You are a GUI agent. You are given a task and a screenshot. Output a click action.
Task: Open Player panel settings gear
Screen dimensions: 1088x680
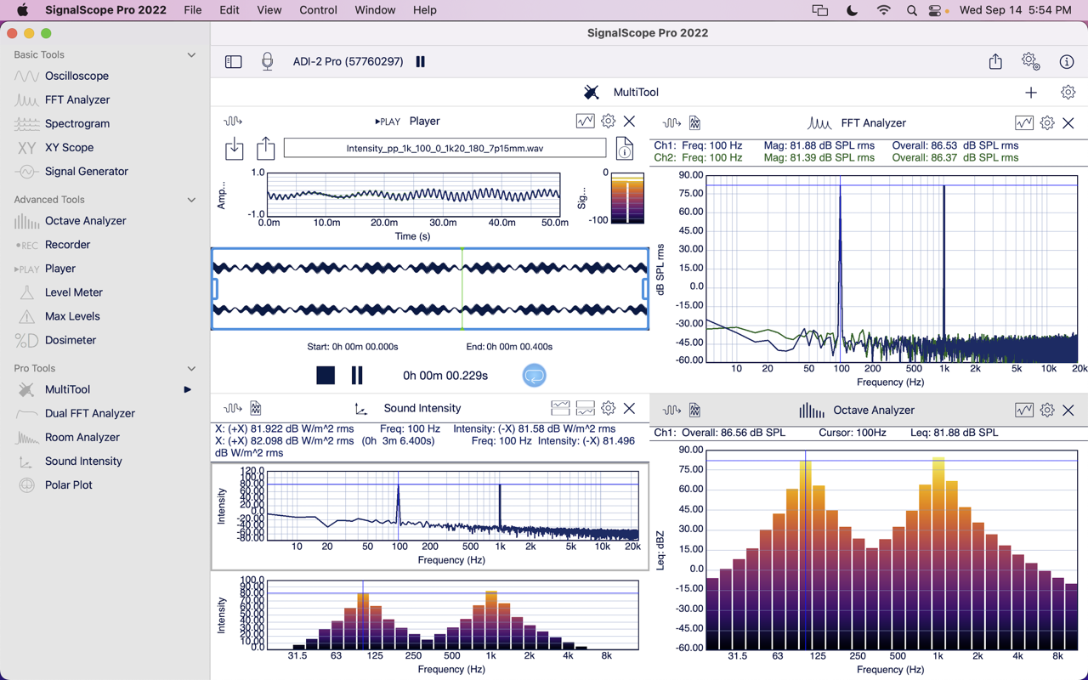pos(608,122)
